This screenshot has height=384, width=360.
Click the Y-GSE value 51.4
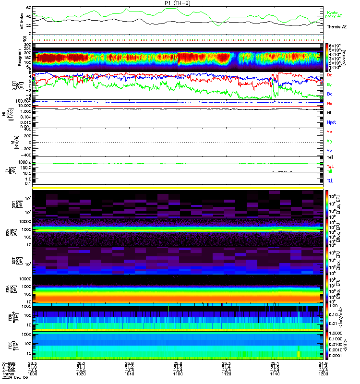click(226, 367)
